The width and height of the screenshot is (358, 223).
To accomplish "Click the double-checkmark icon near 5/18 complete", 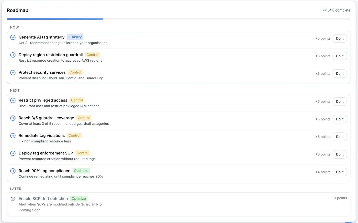I will [325, 10].
